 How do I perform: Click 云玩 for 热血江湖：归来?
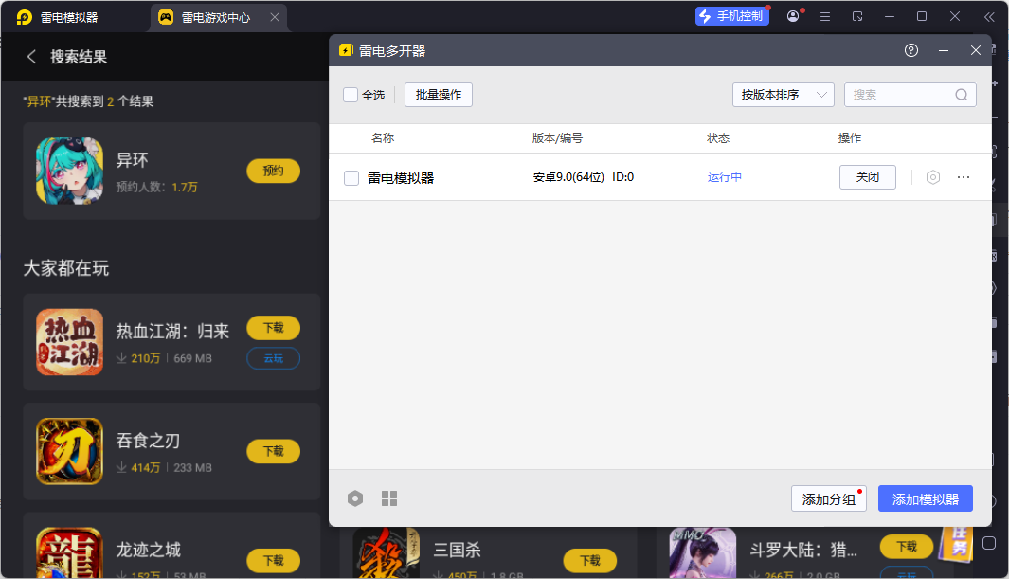274,358
